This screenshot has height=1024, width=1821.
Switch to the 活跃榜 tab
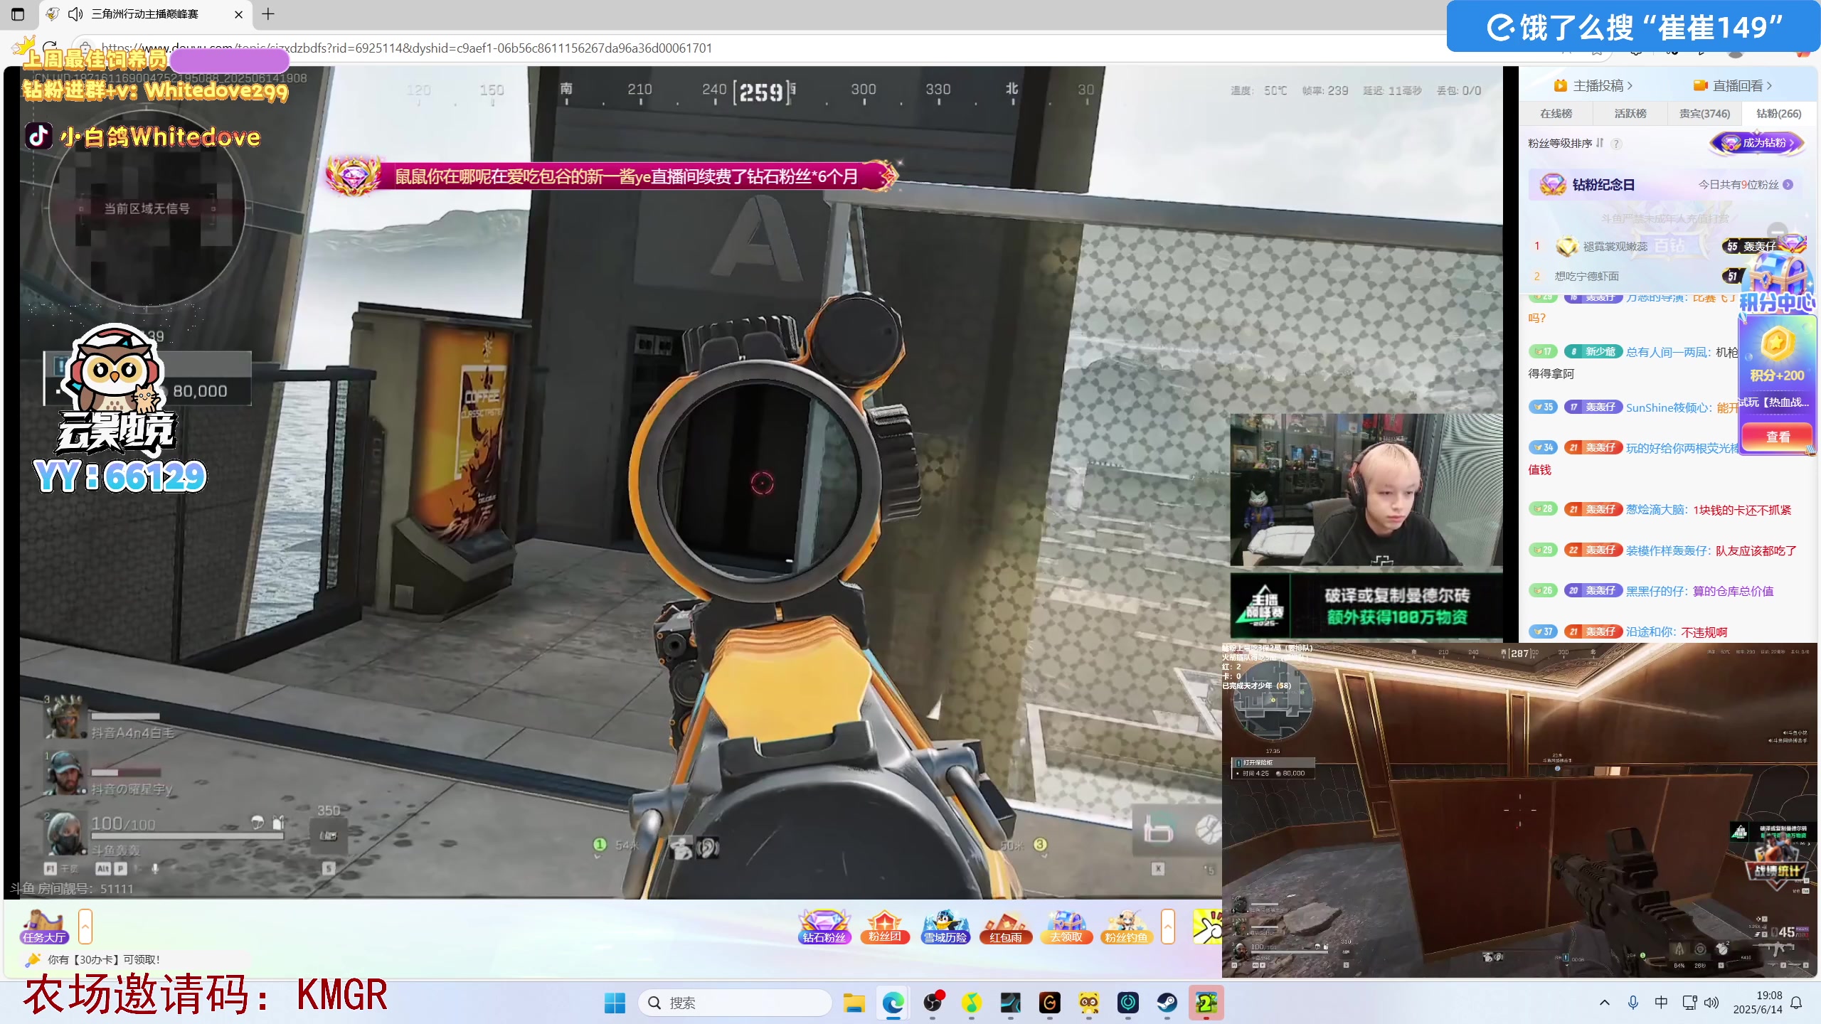(x=1630, y=113)
